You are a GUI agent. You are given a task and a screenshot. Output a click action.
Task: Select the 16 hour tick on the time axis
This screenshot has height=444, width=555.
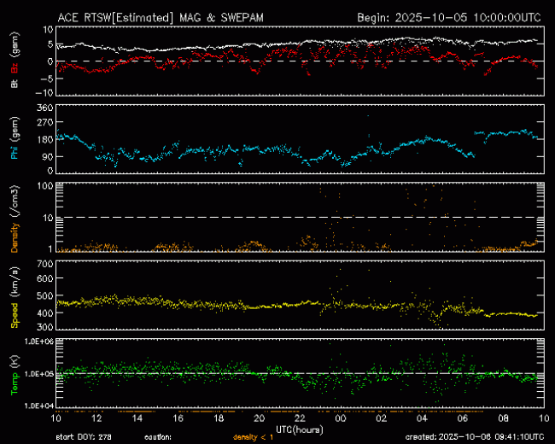point(178,418)
